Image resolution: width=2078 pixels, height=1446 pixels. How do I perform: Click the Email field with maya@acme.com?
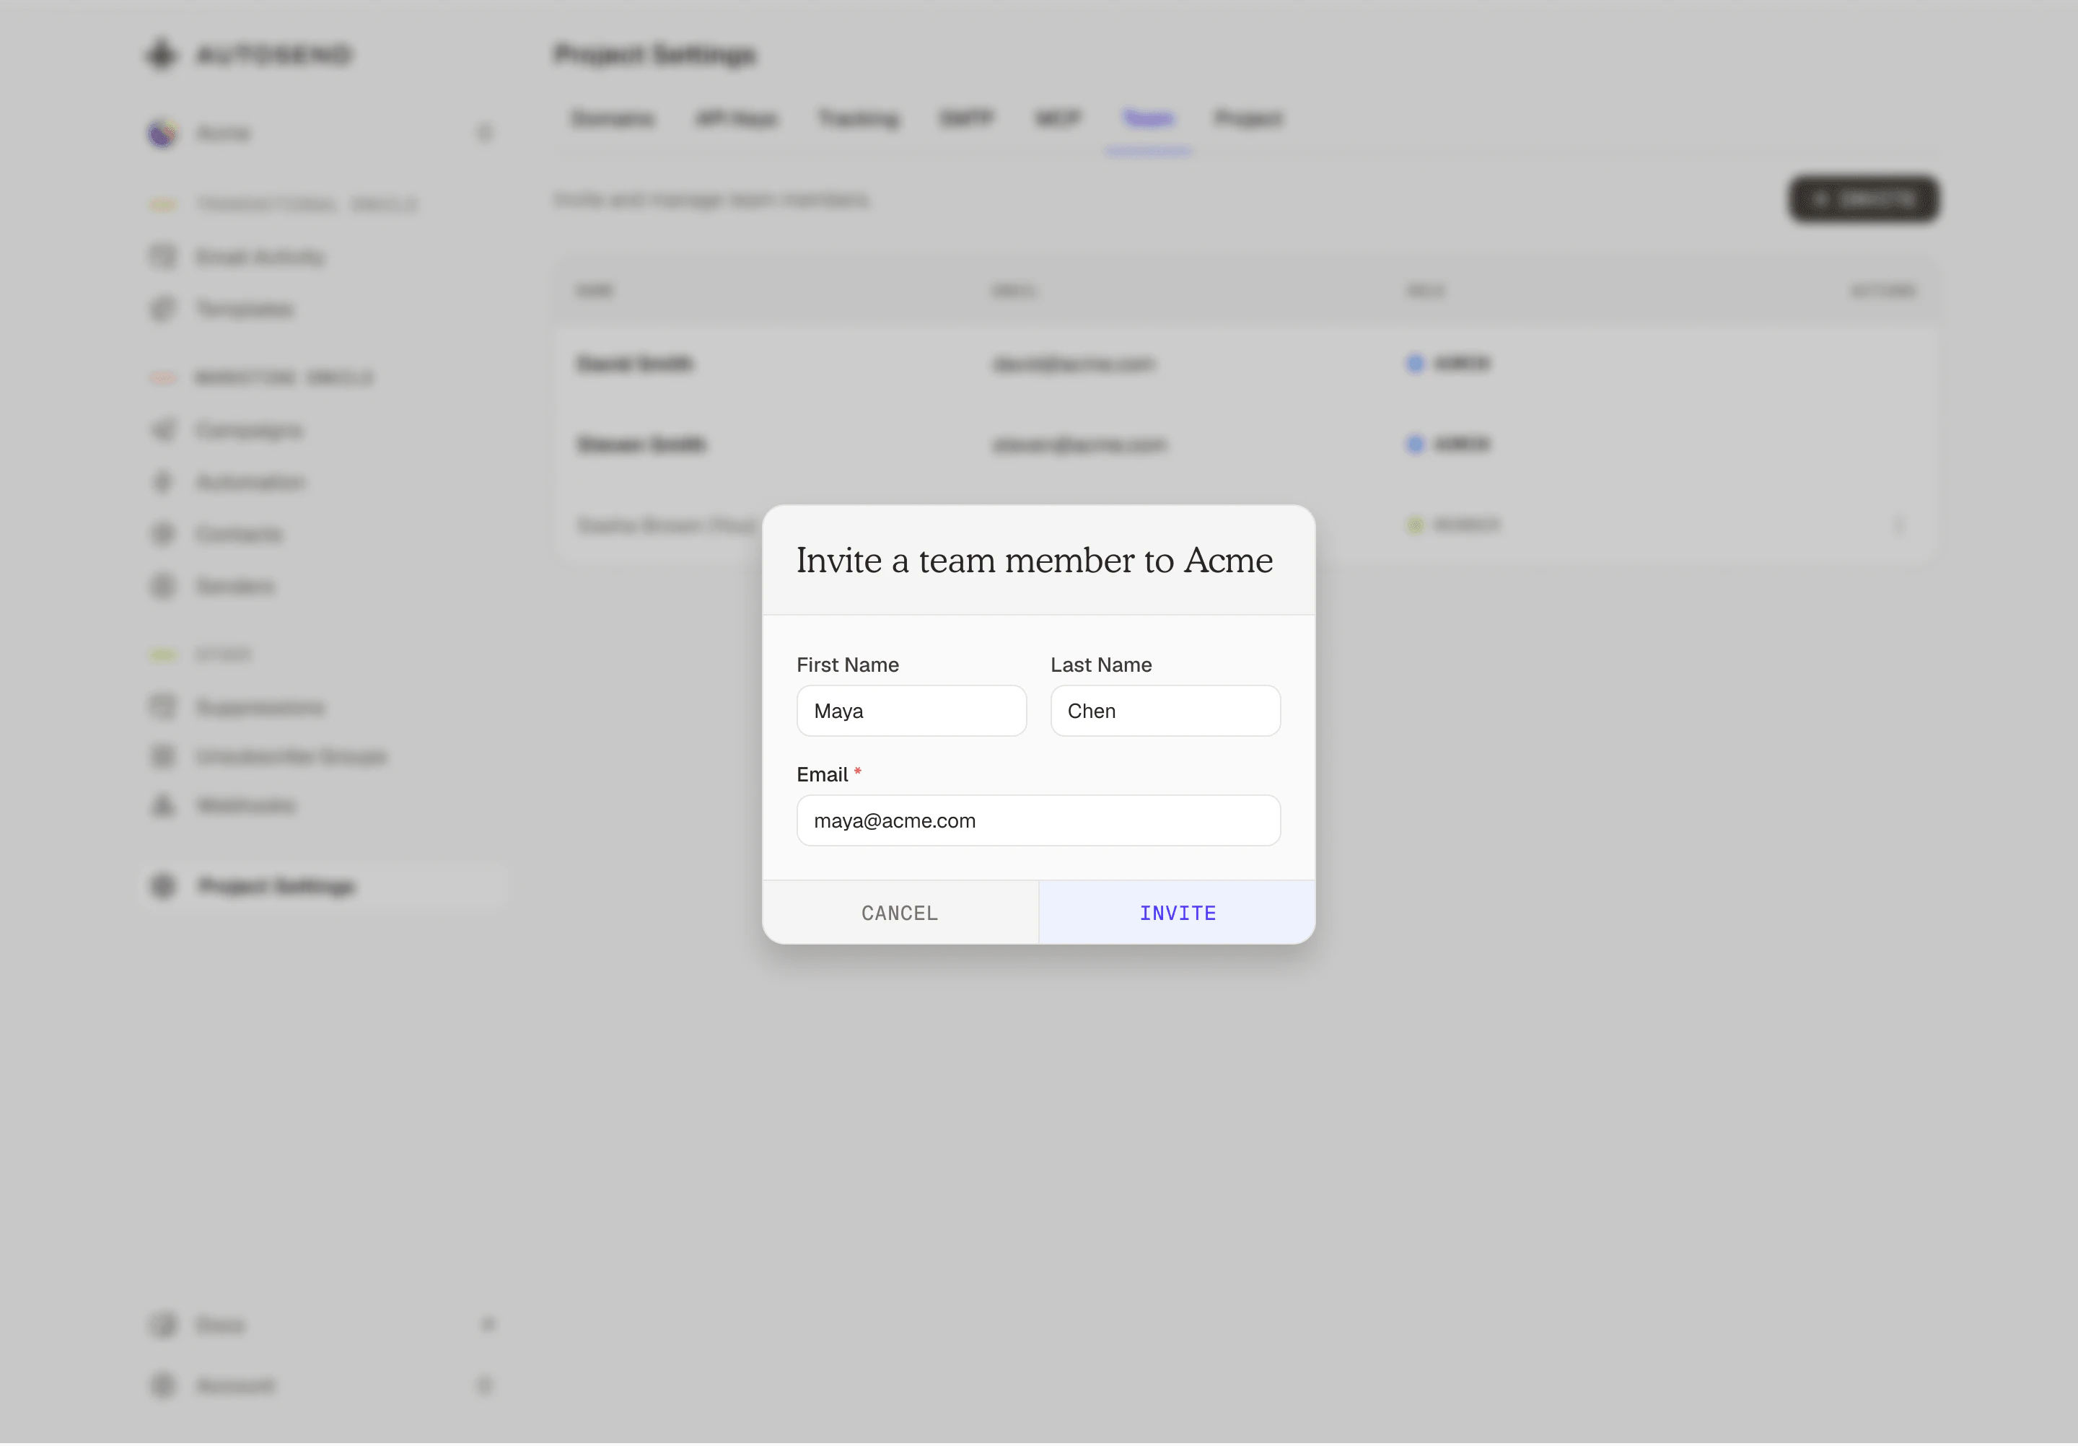coord(1038,820)
